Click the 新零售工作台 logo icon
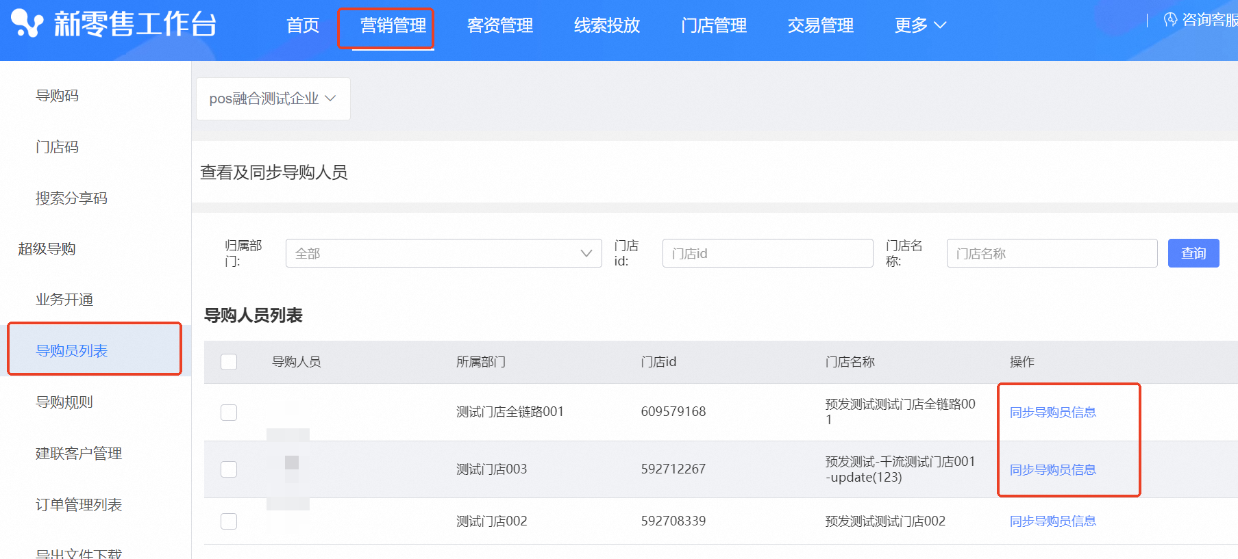The width and height of the screenshot is (1238, 559). click(x=27, y=24)
